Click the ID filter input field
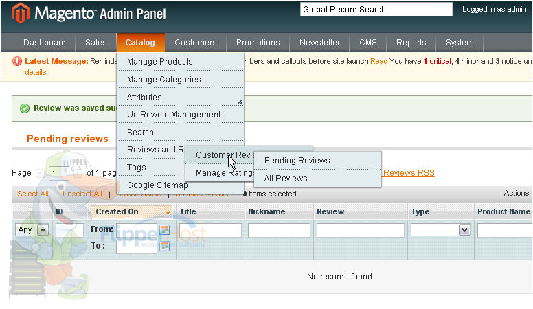The width and height of the screenshot is (533, 309). pyautogui.click(x=69, y=230)
